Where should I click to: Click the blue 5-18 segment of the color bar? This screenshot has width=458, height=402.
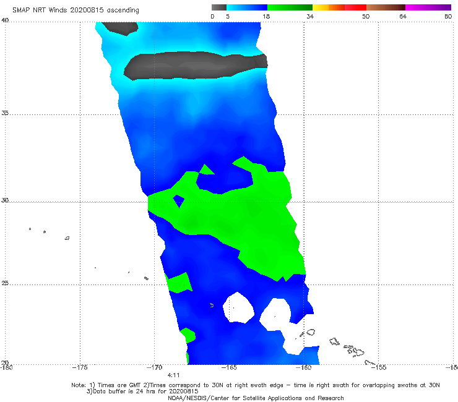coord(247,7)
